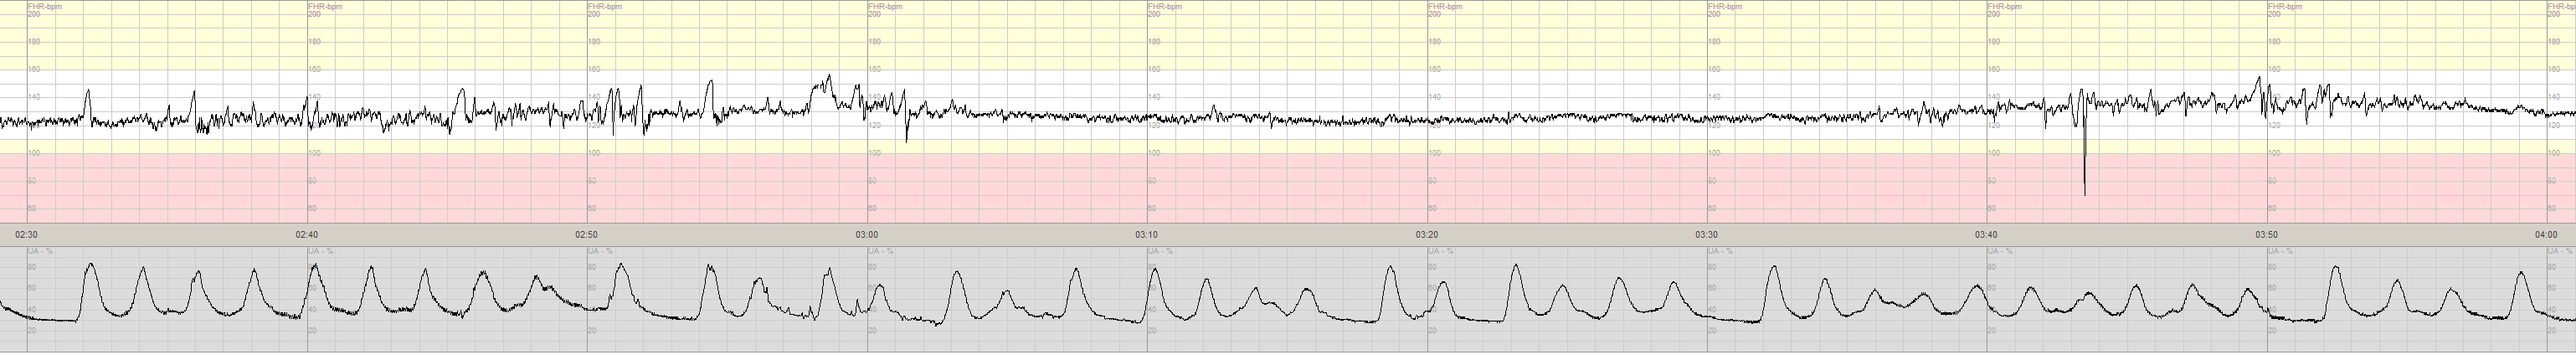Jump to the 03:00 time marker
This screenshot has height=355, width=2576.
pos(867,235)
